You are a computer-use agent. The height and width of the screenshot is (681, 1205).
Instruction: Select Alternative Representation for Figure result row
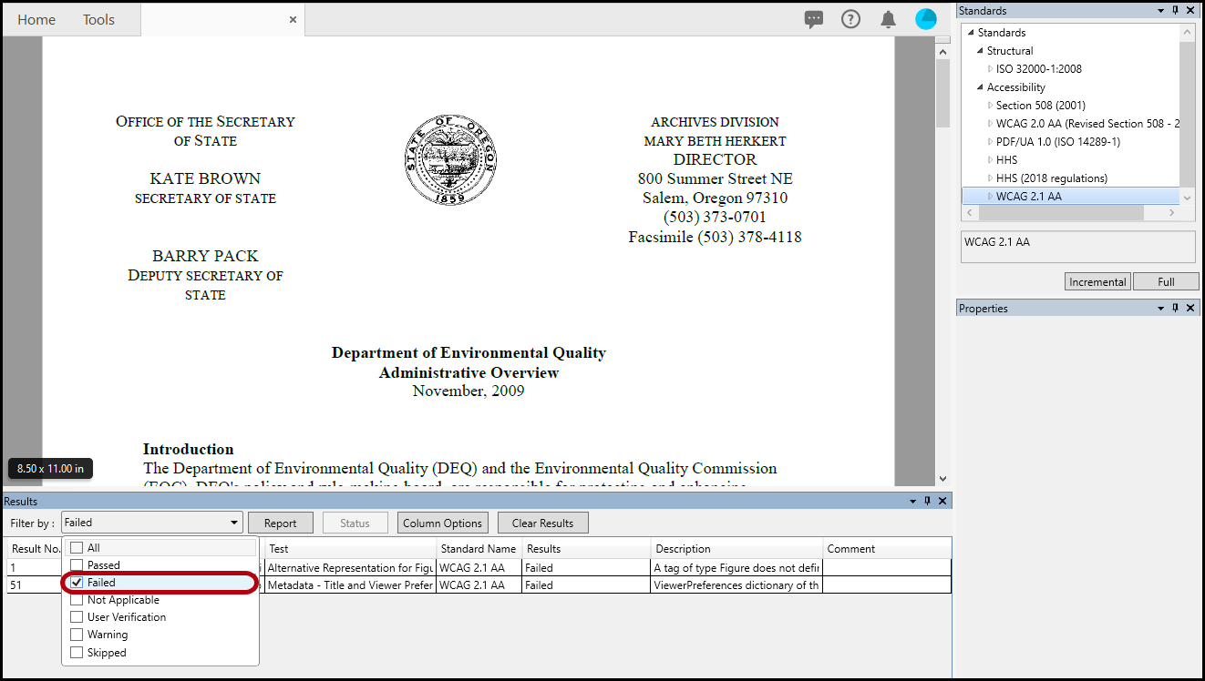[479, 567]
